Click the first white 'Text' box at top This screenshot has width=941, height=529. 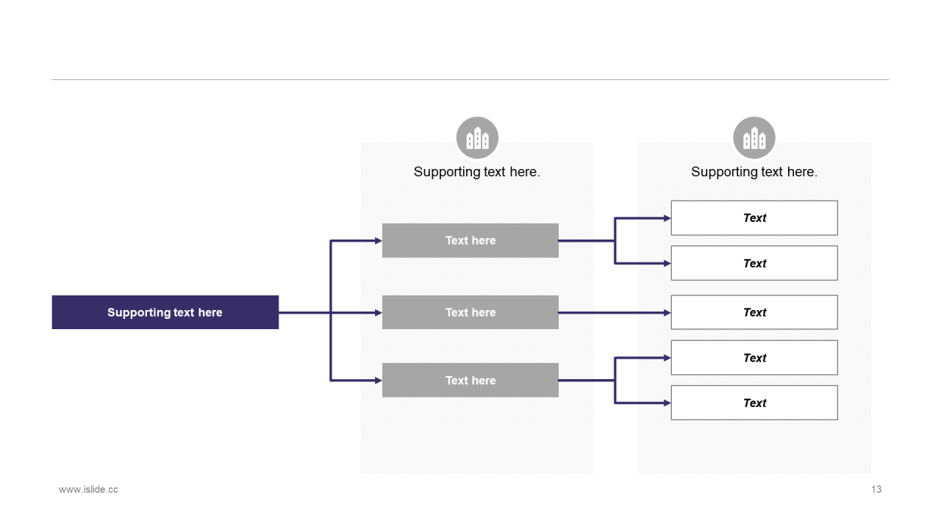[754, 217]
